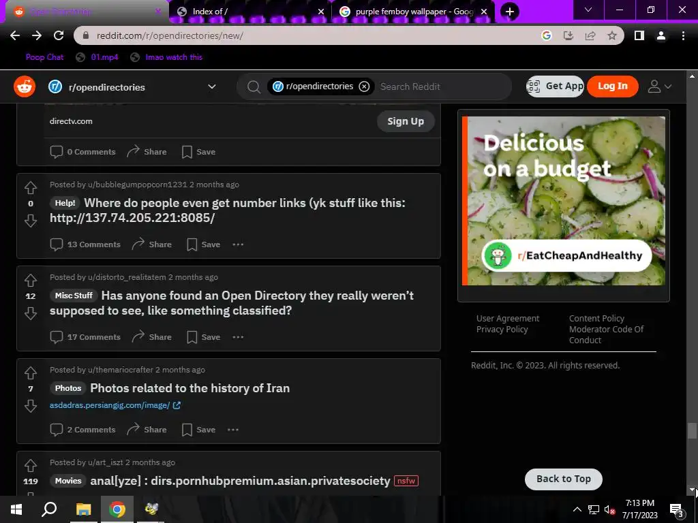Toggle the browser side panel
The width and height of the screenshot is (698, 523).
pyautogui.click(x=639, y=35)
